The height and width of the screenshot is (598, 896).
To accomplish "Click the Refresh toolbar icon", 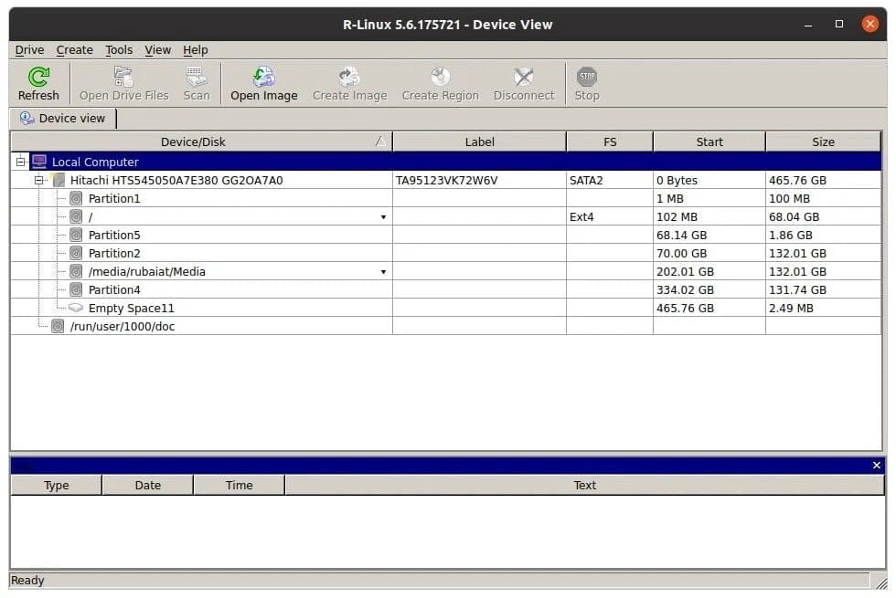I will coord(37,82).
